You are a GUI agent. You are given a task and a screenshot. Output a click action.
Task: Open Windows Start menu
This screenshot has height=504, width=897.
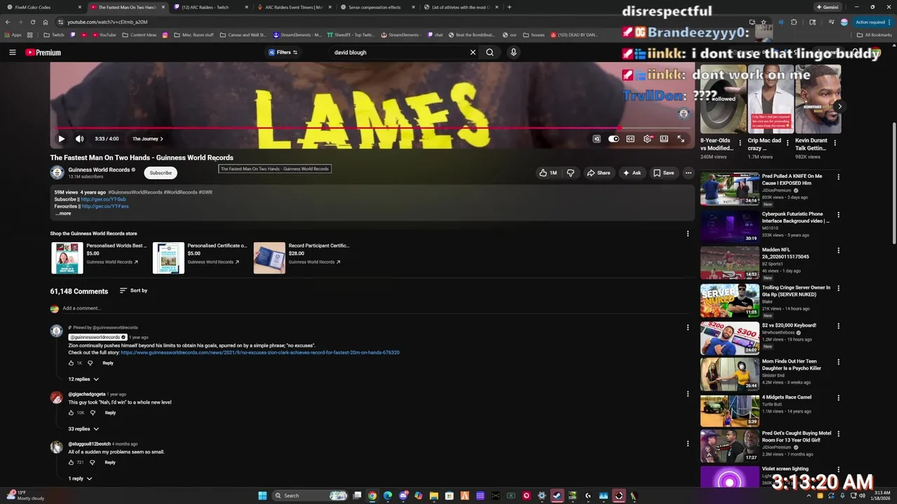[262, 496]
